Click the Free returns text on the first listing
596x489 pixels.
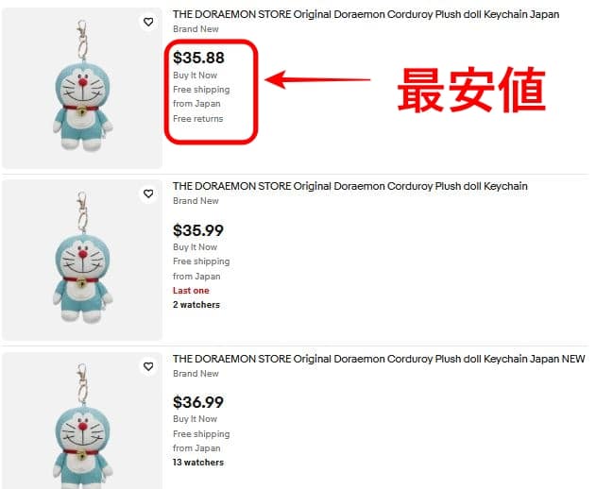198,119
